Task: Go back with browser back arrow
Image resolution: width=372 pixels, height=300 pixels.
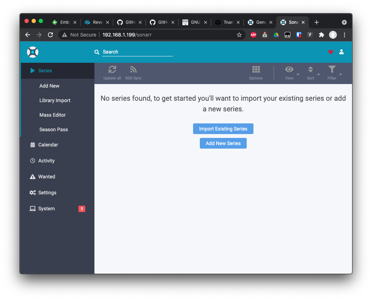Action: click(x=28, y=35)
